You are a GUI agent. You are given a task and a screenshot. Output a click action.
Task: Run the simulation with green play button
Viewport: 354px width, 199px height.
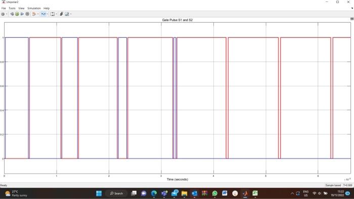tap(17, 14)
